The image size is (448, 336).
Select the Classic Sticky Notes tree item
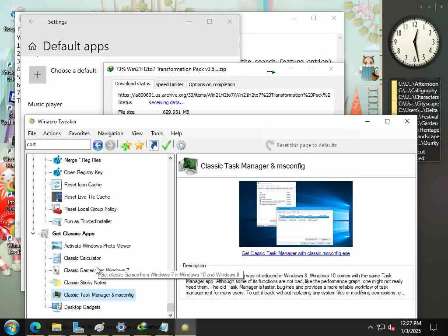pyautogui.click(x=85, y=283)
